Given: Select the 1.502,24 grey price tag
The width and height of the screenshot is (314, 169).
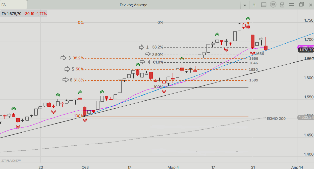Looking at the screenshot, I should 306,117.
